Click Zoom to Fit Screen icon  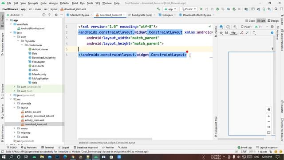tap(269, 132)
